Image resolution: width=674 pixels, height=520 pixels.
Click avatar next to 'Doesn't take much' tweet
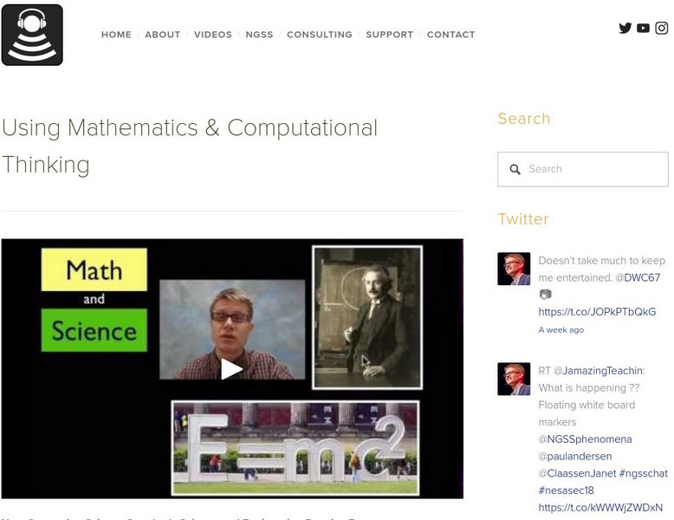[x=514, y=269]
